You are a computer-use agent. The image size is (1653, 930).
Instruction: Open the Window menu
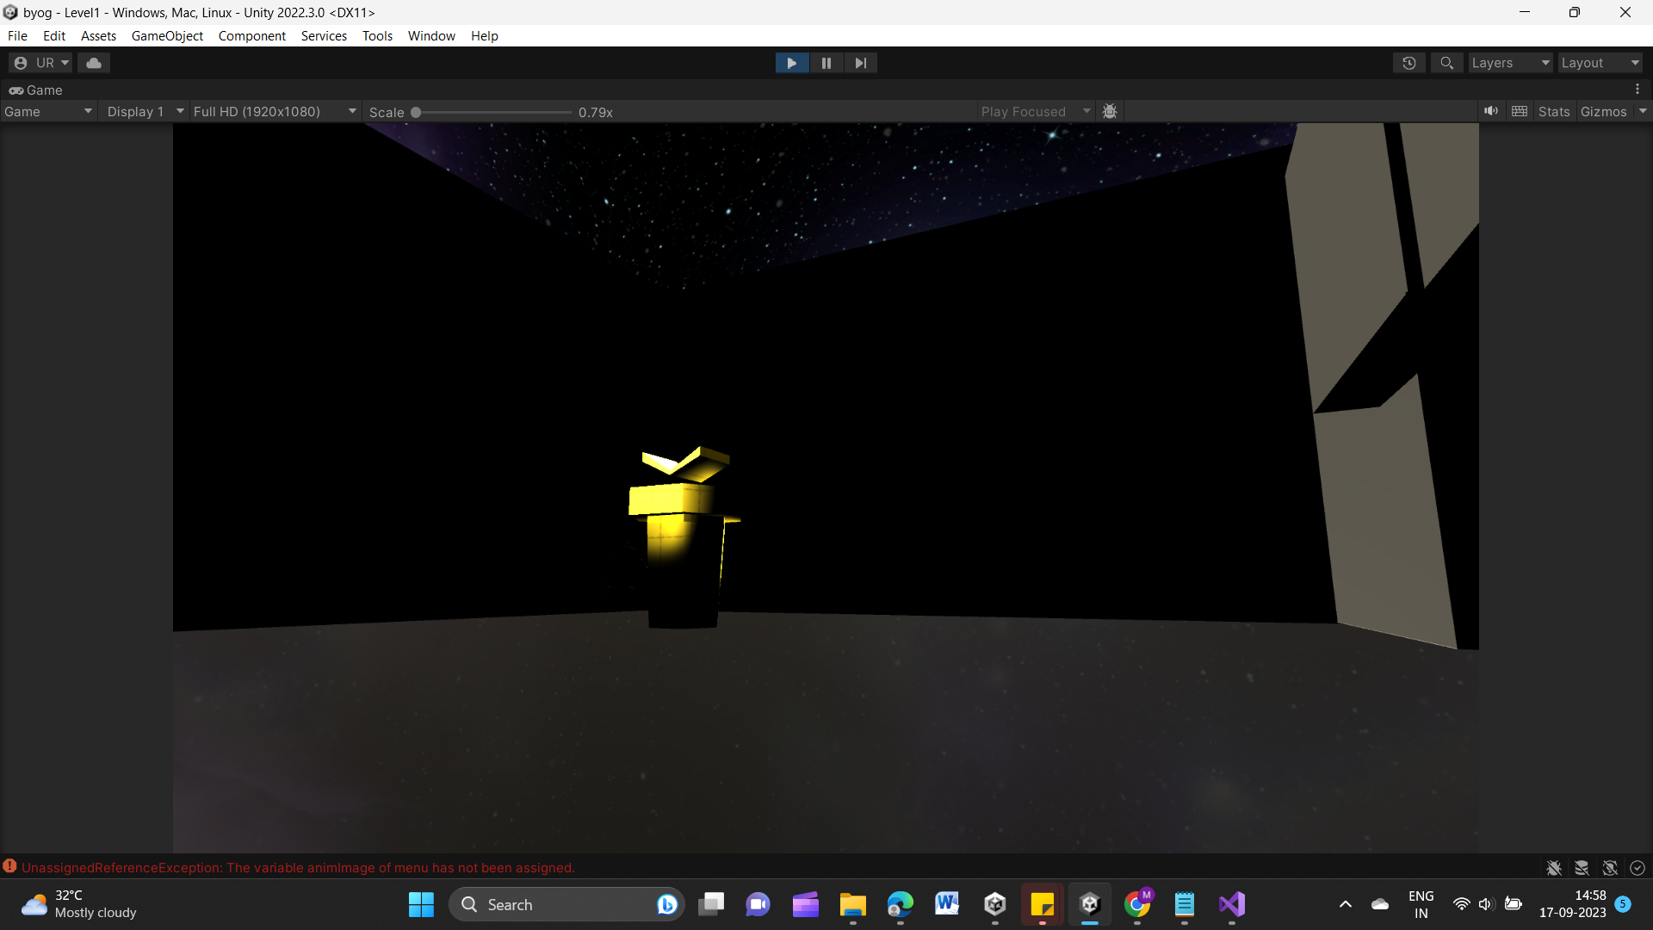click(x=431, y=36)
